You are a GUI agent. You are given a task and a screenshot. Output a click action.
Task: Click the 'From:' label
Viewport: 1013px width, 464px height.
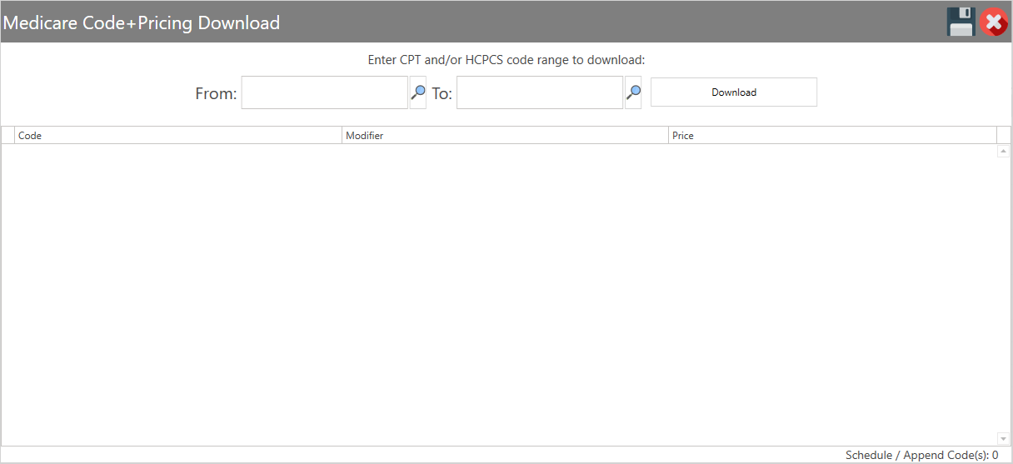click(217, 93)
